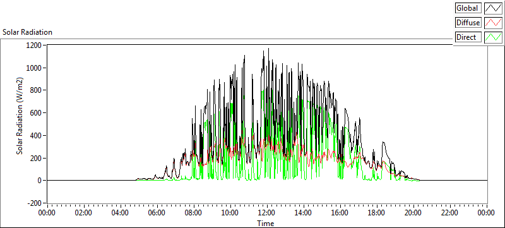The height and width of the screenshot is (228, 505).
Task: Click the 22:00 time axis label
Action: coord(449,213)
